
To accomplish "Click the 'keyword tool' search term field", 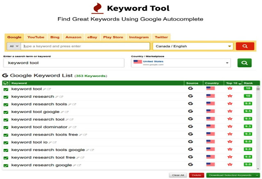I will click(64, 63).
